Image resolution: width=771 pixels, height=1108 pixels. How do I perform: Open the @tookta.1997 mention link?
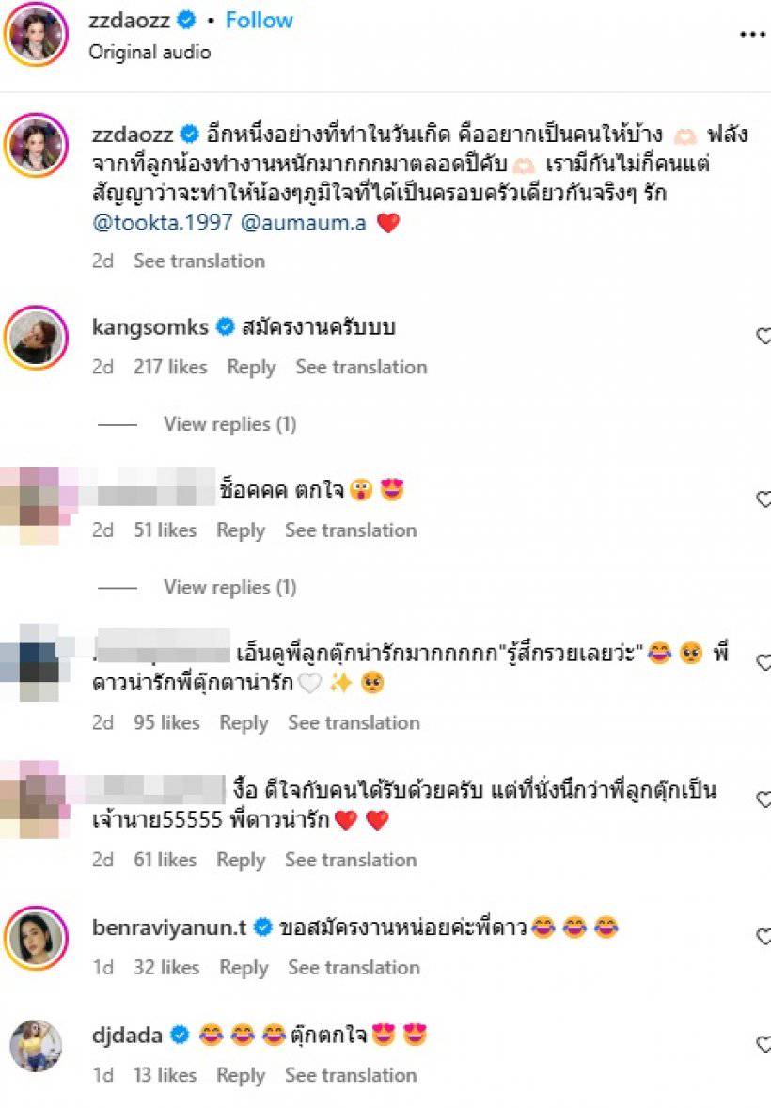click(163, 223)
